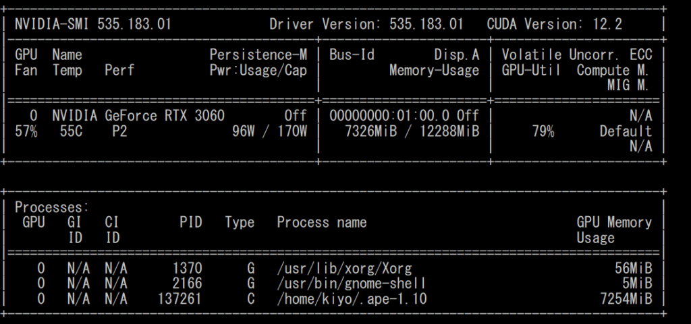Click the Processes: section heading

[52, 207]
